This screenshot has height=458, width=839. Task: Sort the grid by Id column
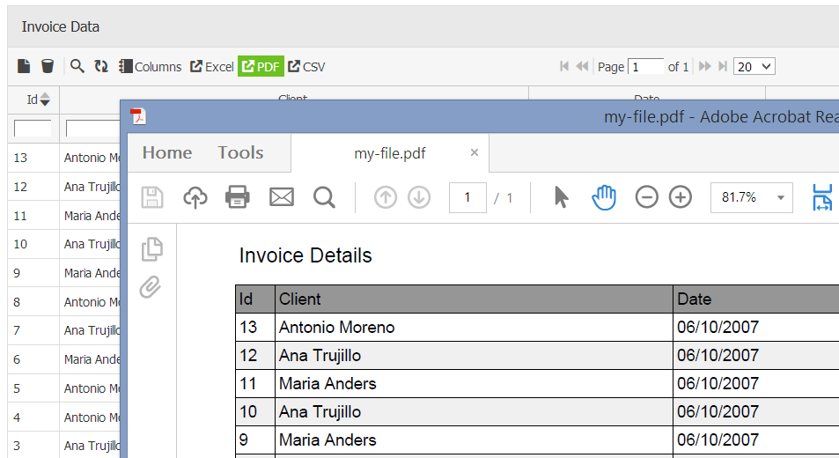click(38, 100)
